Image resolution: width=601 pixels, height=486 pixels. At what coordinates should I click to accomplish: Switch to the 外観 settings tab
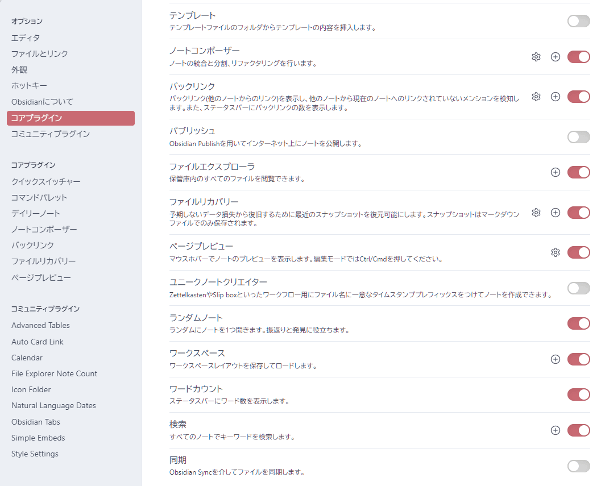click(x=18, y=69)
